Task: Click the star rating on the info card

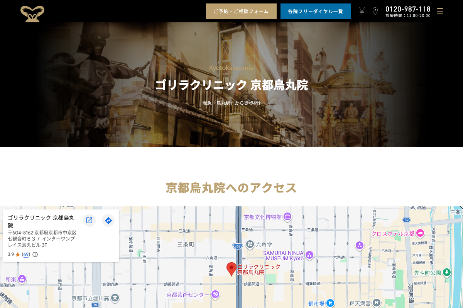Action: 17,254
